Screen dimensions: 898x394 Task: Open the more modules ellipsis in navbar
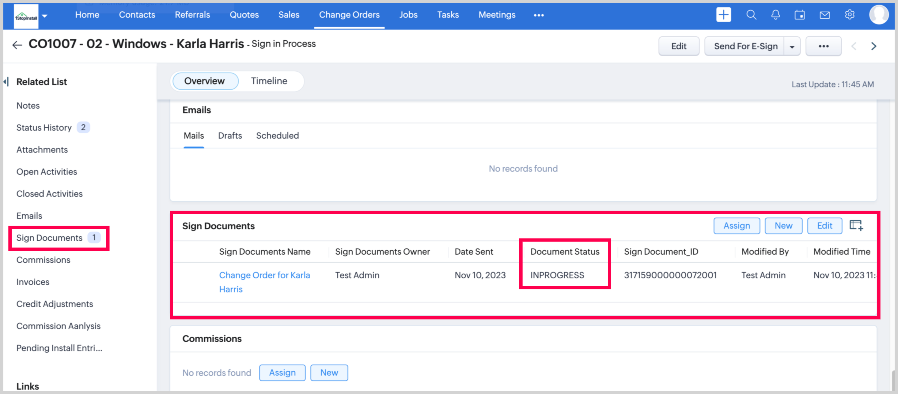coord(539,15)
